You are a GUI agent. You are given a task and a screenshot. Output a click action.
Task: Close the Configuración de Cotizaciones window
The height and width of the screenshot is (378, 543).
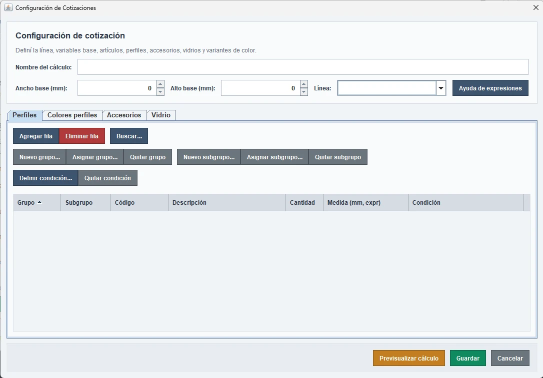[x=535, y=7]
